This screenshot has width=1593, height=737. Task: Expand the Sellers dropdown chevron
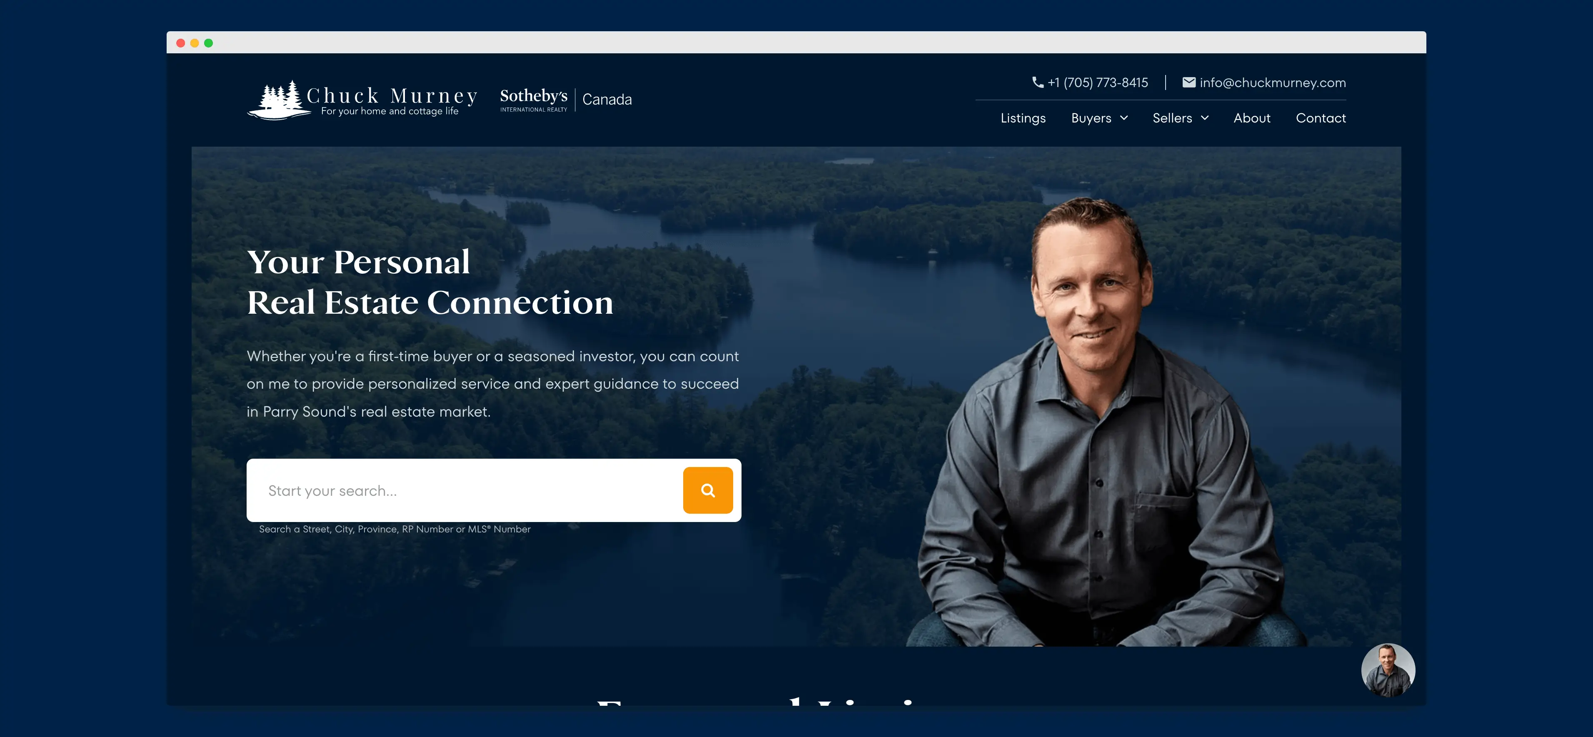coord(1205,118)
